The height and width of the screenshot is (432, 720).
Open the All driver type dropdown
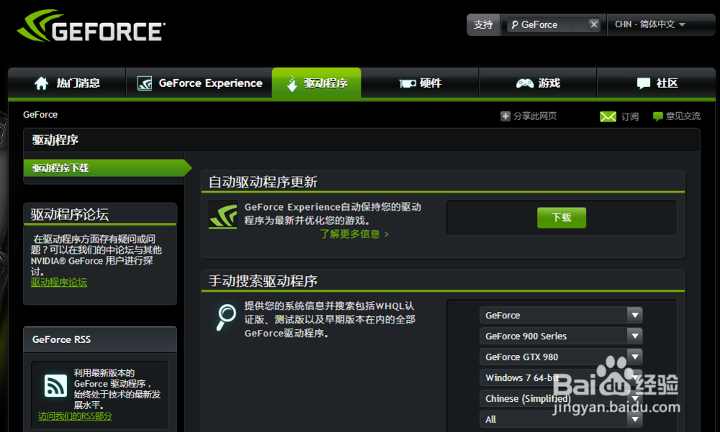tap(561, 419)
